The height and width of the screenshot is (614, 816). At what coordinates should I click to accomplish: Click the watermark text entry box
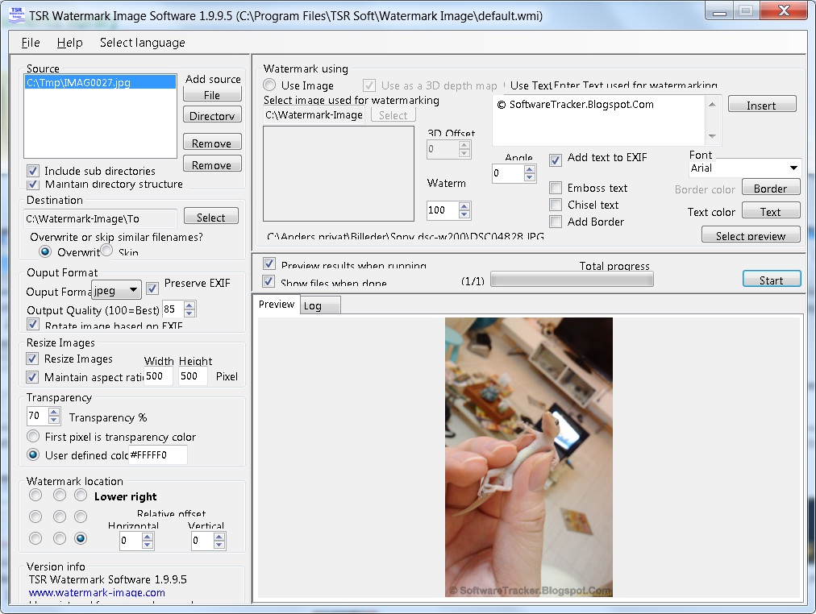[x=598, y=120]
